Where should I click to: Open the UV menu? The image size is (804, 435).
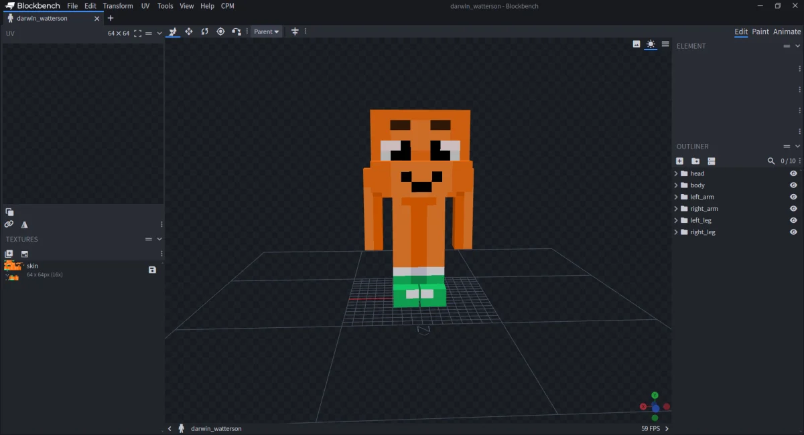tap(145, 6)
